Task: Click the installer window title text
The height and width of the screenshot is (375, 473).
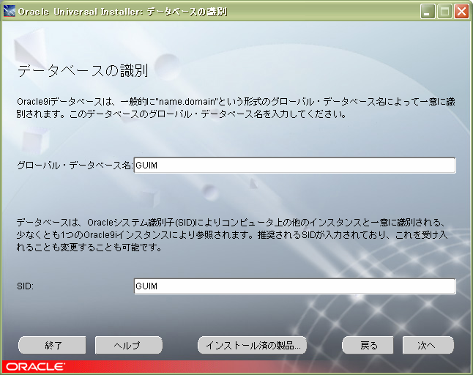Action: click(x=122, y=12)
